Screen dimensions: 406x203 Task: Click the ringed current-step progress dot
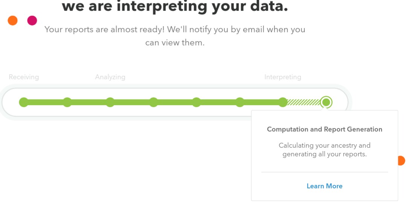(x=326, y=102)
